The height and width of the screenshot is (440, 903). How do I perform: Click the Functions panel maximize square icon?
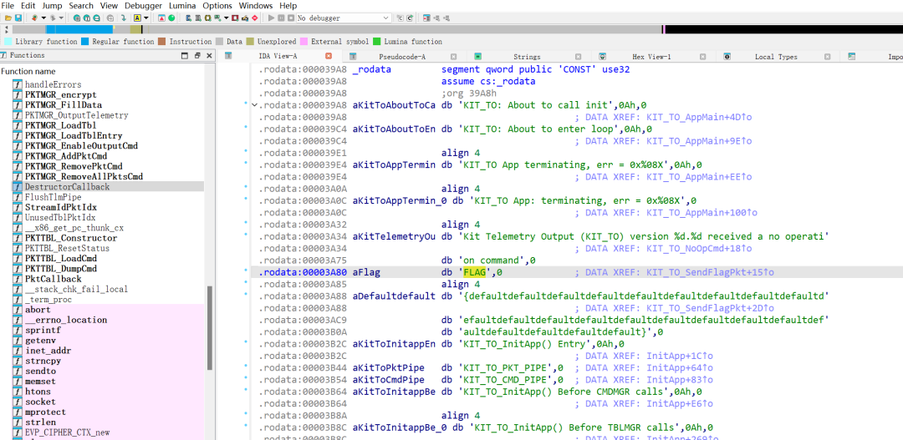point(185,56)
